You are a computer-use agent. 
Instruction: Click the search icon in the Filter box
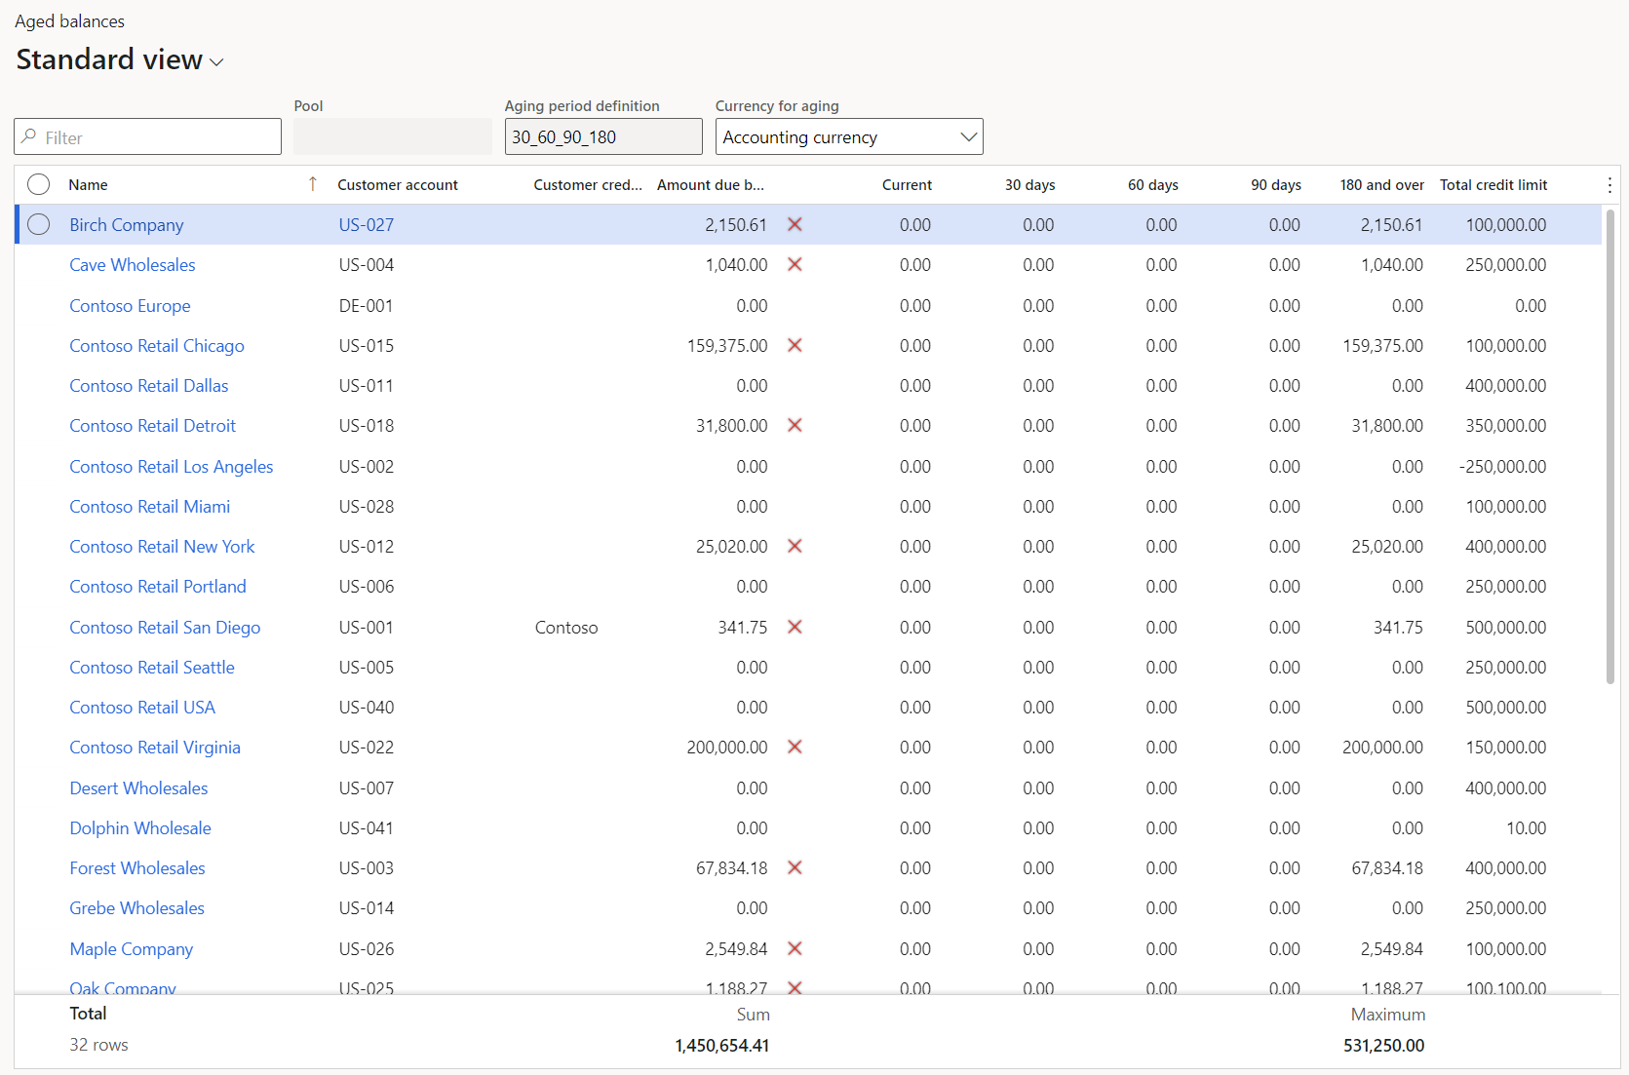tap(29, 136)
